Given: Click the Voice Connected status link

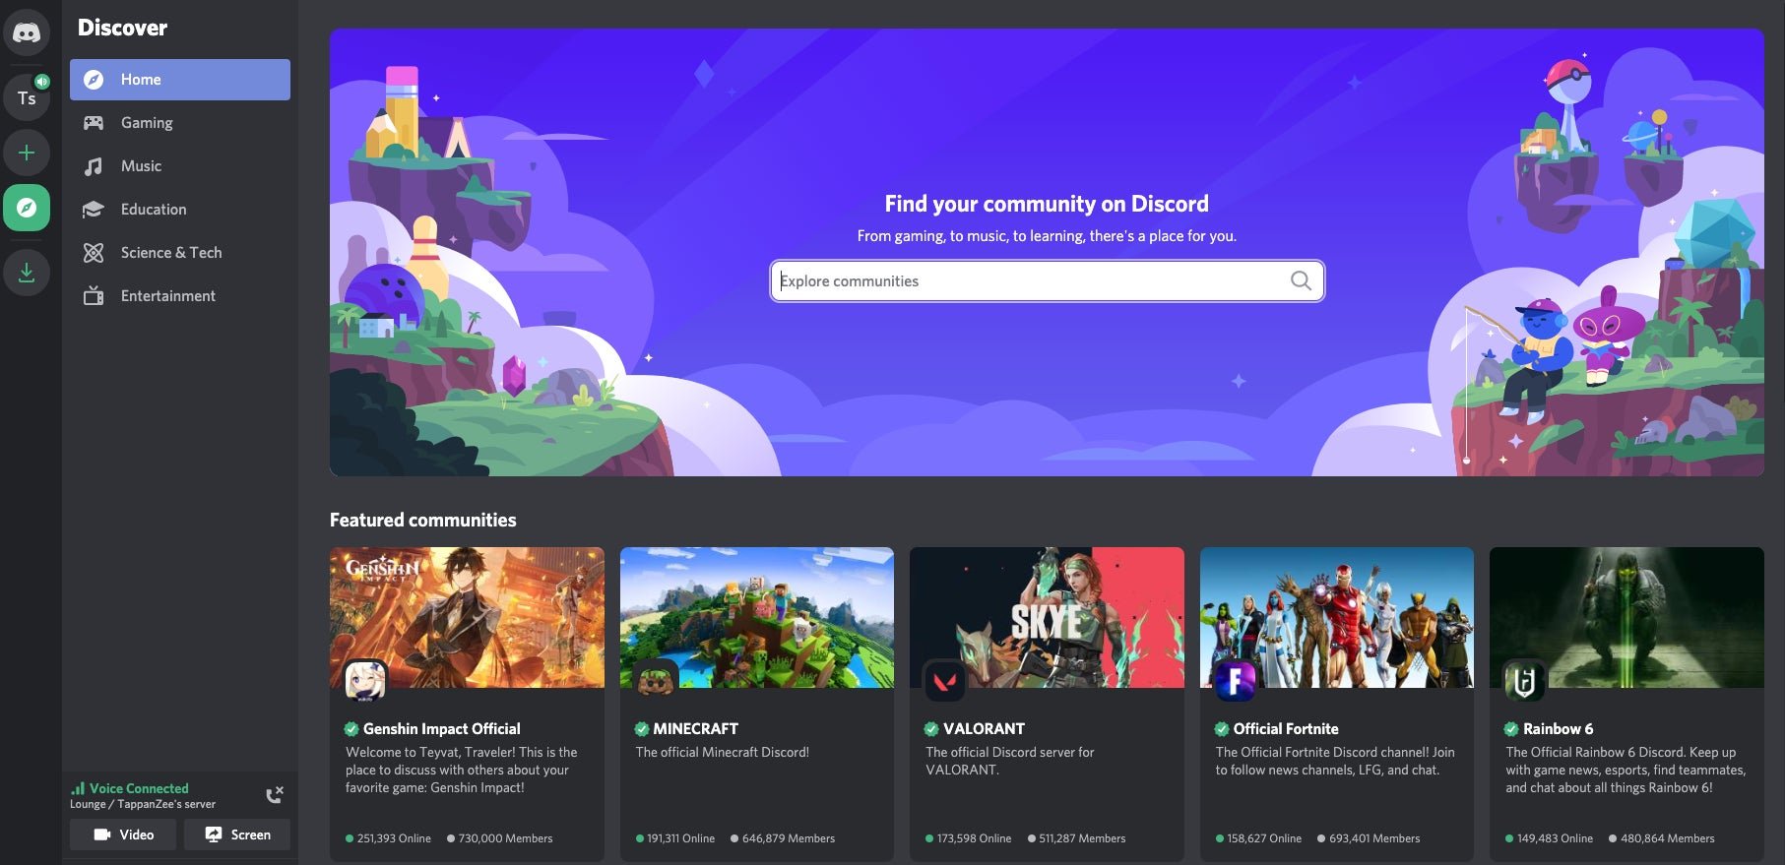Looking at the screenshot, I should point(139,788).
